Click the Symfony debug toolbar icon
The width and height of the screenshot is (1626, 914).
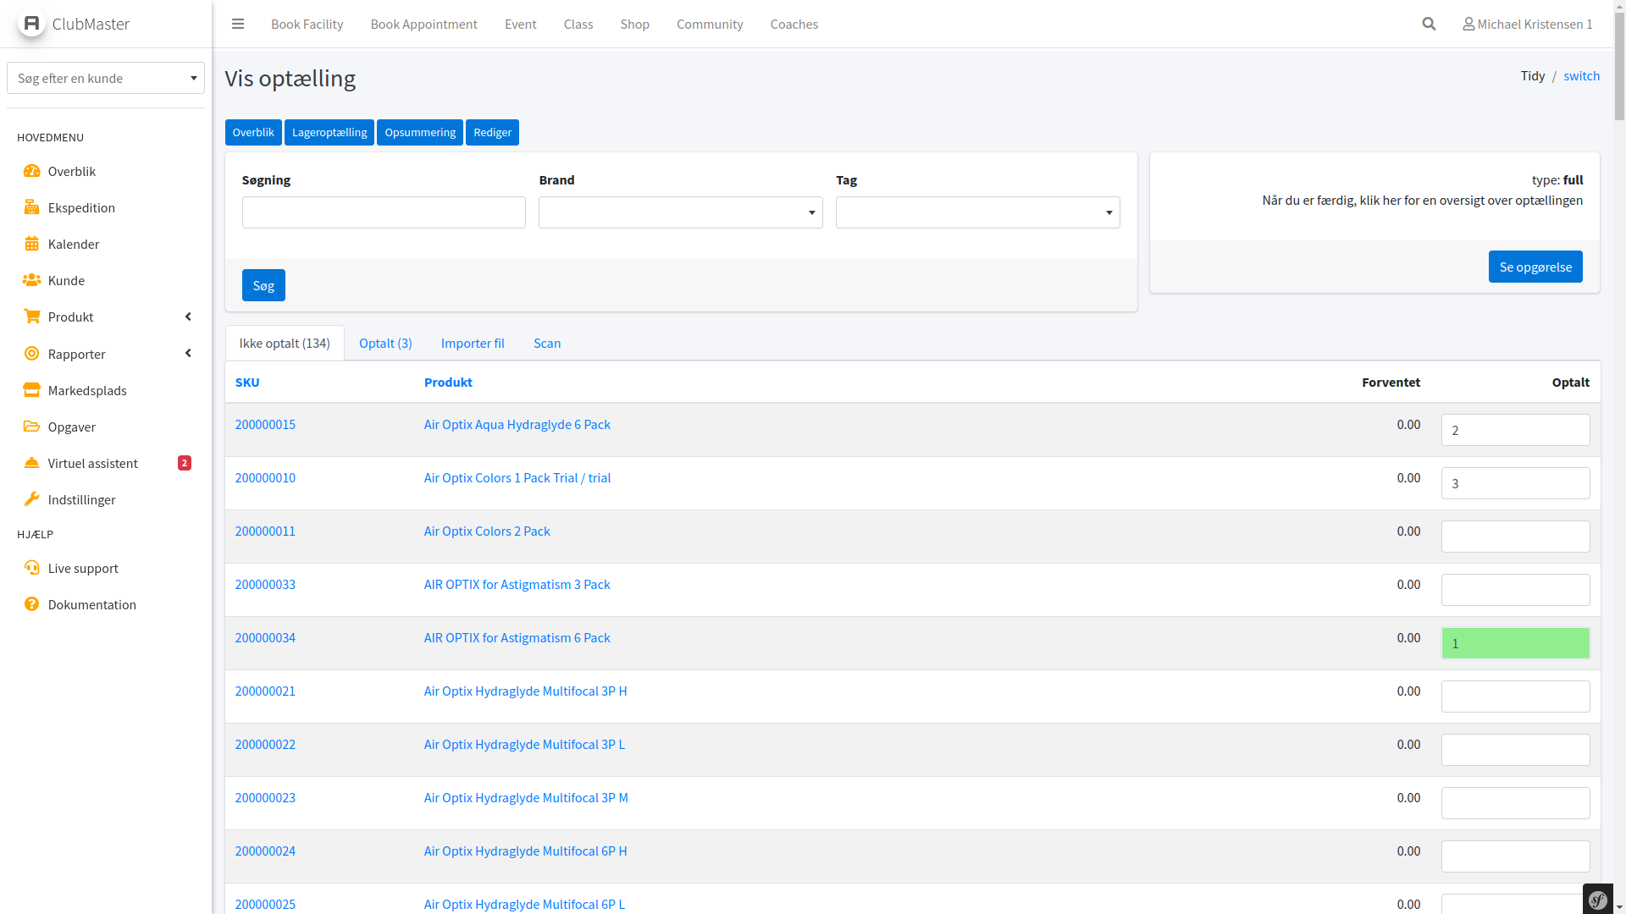pos(1598,900)
